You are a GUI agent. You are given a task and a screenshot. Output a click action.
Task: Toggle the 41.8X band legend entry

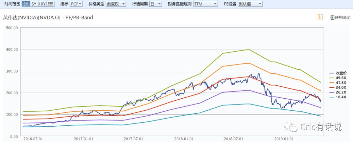click(x=337, y=82)
